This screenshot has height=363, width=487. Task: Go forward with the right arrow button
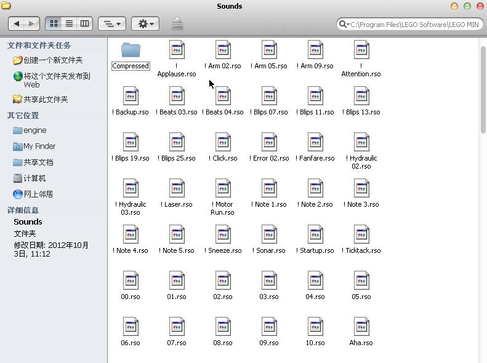31,23
